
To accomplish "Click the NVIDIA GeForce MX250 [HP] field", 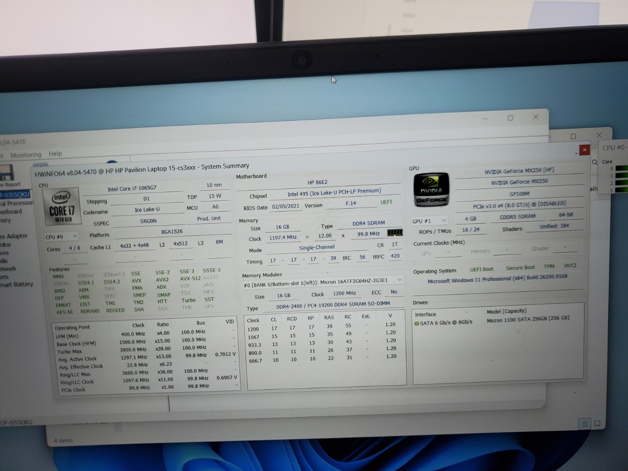I will pyautogui.click(x=519, y=171).
